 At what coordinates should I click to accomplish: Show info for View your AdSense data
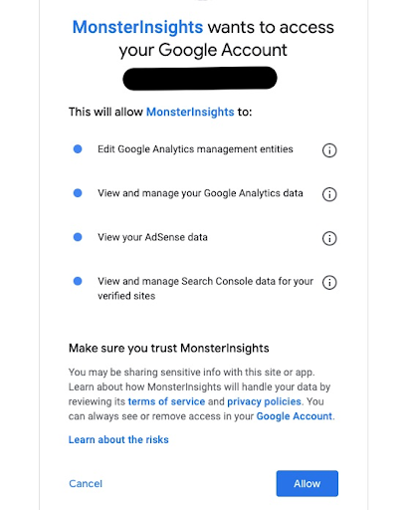[x=329, y=238]
